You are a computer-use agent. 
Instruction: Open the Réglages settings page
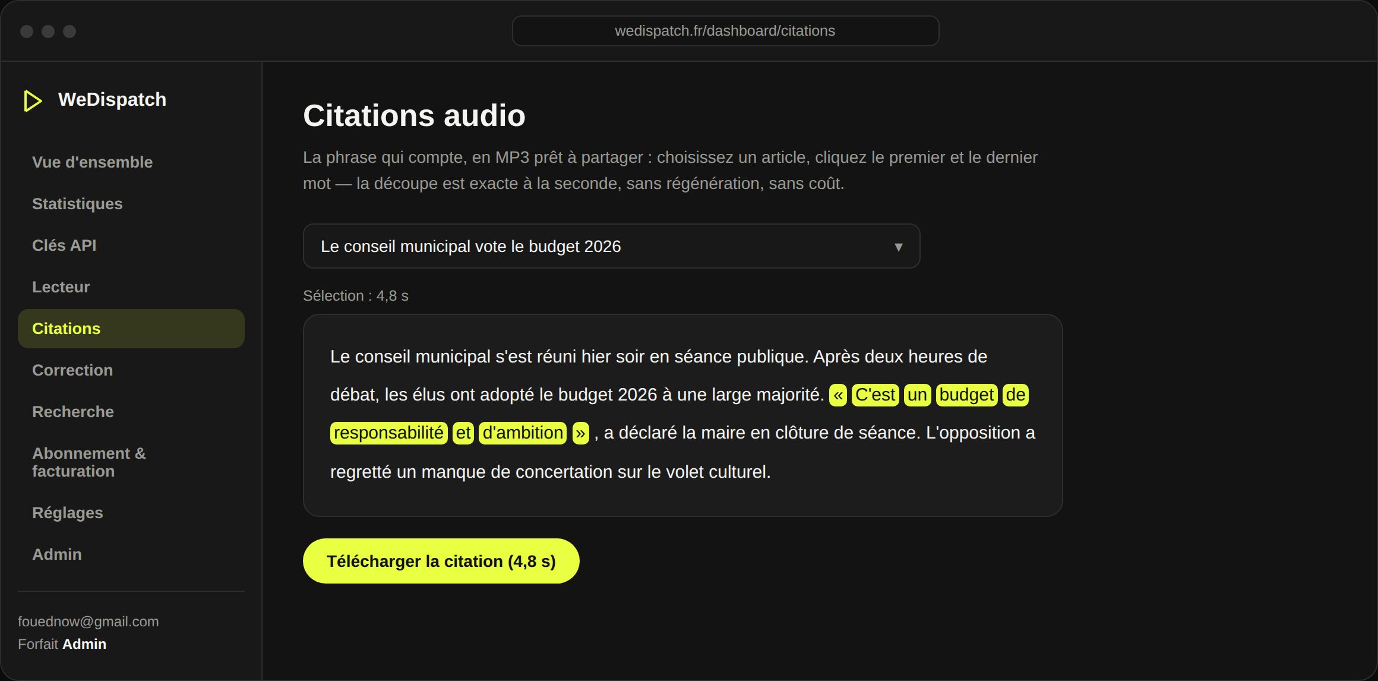click(x=131, y=513)
